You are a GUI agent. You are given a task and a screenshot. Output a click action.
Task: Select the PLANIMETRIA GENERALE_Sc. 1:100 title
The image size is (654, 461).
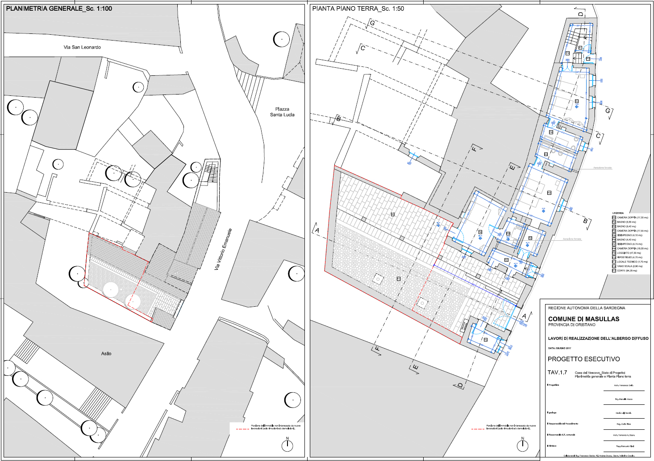pos(58,8)
